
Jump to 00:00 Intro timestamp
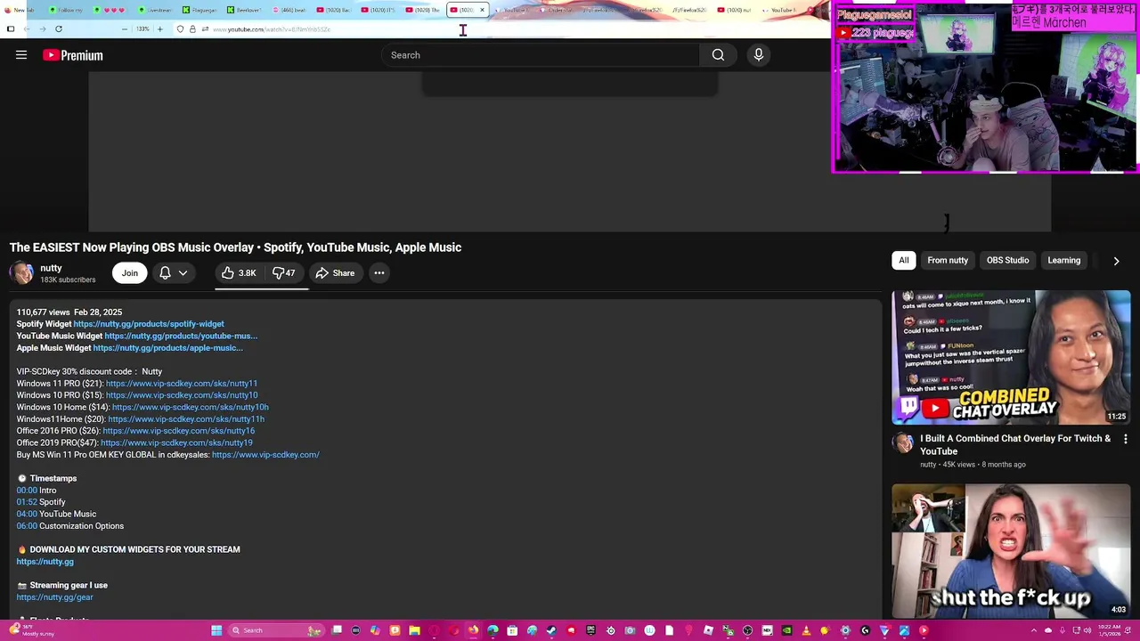coord(27,491)
